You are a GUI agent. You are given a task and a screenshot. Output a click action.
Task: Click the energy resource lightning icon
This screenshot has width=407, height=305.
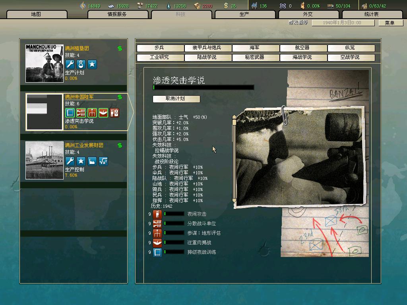tap(83, 6)
